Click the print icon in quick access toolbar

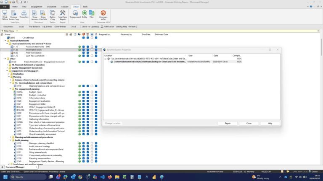(x=13, y=2)
